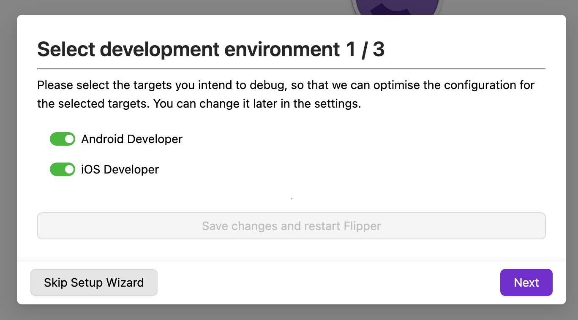Click the Flipper logo behind dialog
The image size is (578, 320).
397,7
